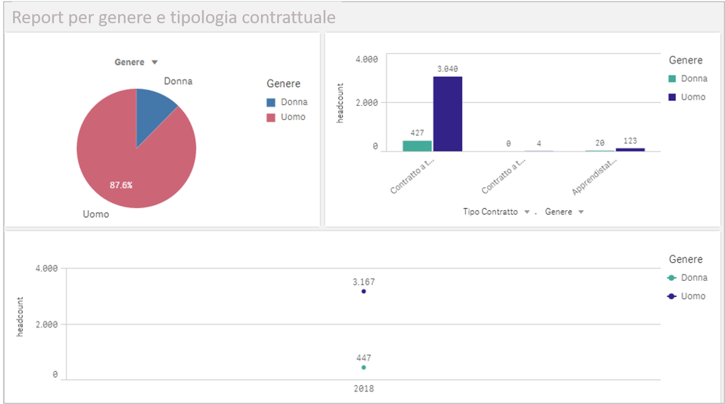Image resolution: width=725 pixels, height=404 pixels.
Task: Click the first 'Contratto a t...' axis label
Action: click(412, 176)
